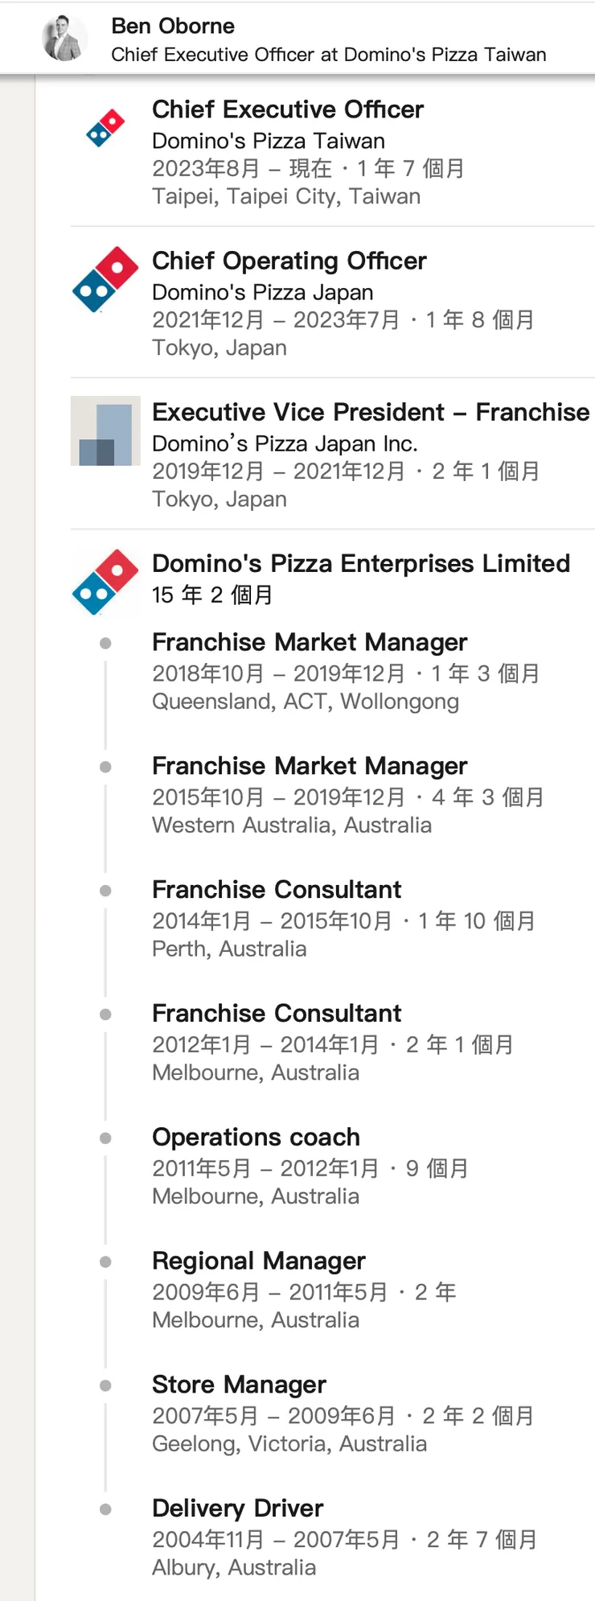This screenshot has height=1601, width=595.
Task: Open the Chief Executive Officer position title
Action: tap(288, 109)
